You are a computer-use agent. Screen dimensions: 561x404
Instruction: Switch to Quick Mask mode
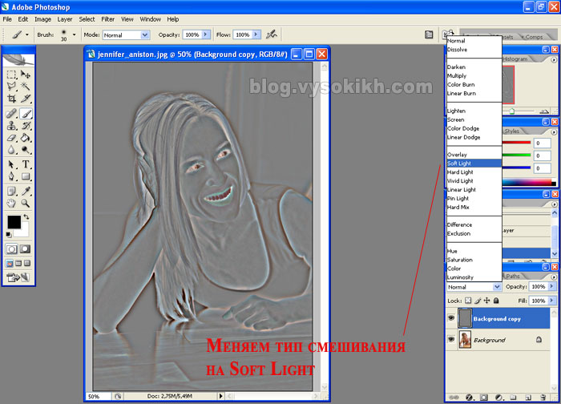coord(25,249)
